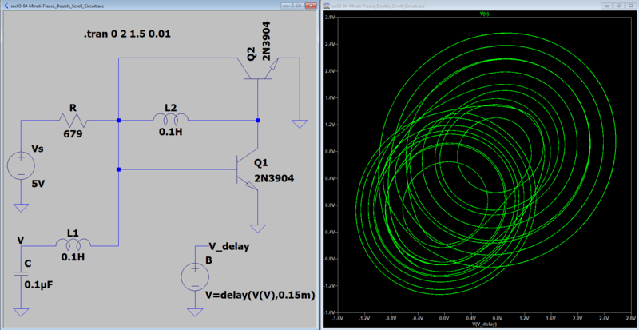Close the waveform plot window

click(631, 5)
